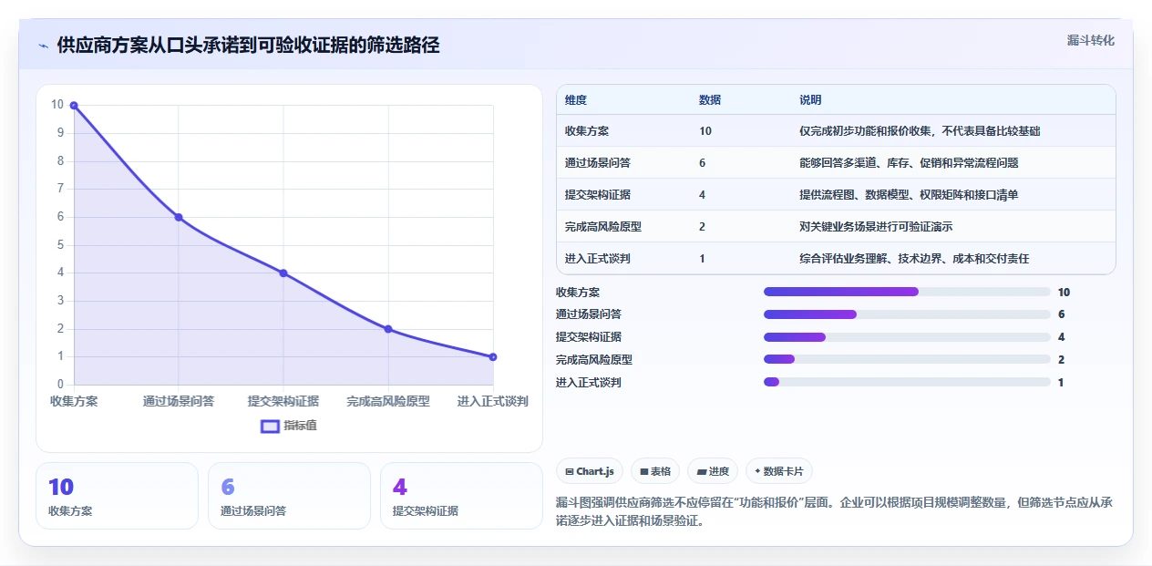Viewport: 1152px width, 566px height.
Task: Click the 表格 tag chip
Action: pos(655,471)
